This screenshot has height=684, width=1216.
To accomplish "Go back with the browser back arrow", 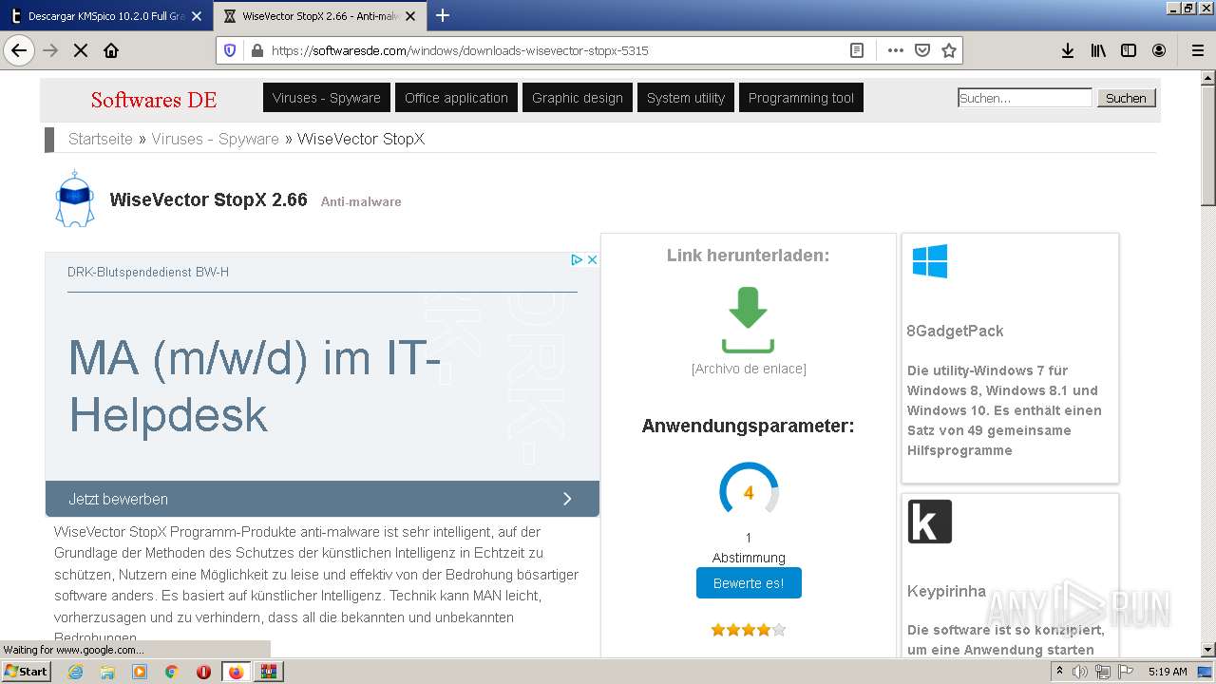I will [19, 50].
